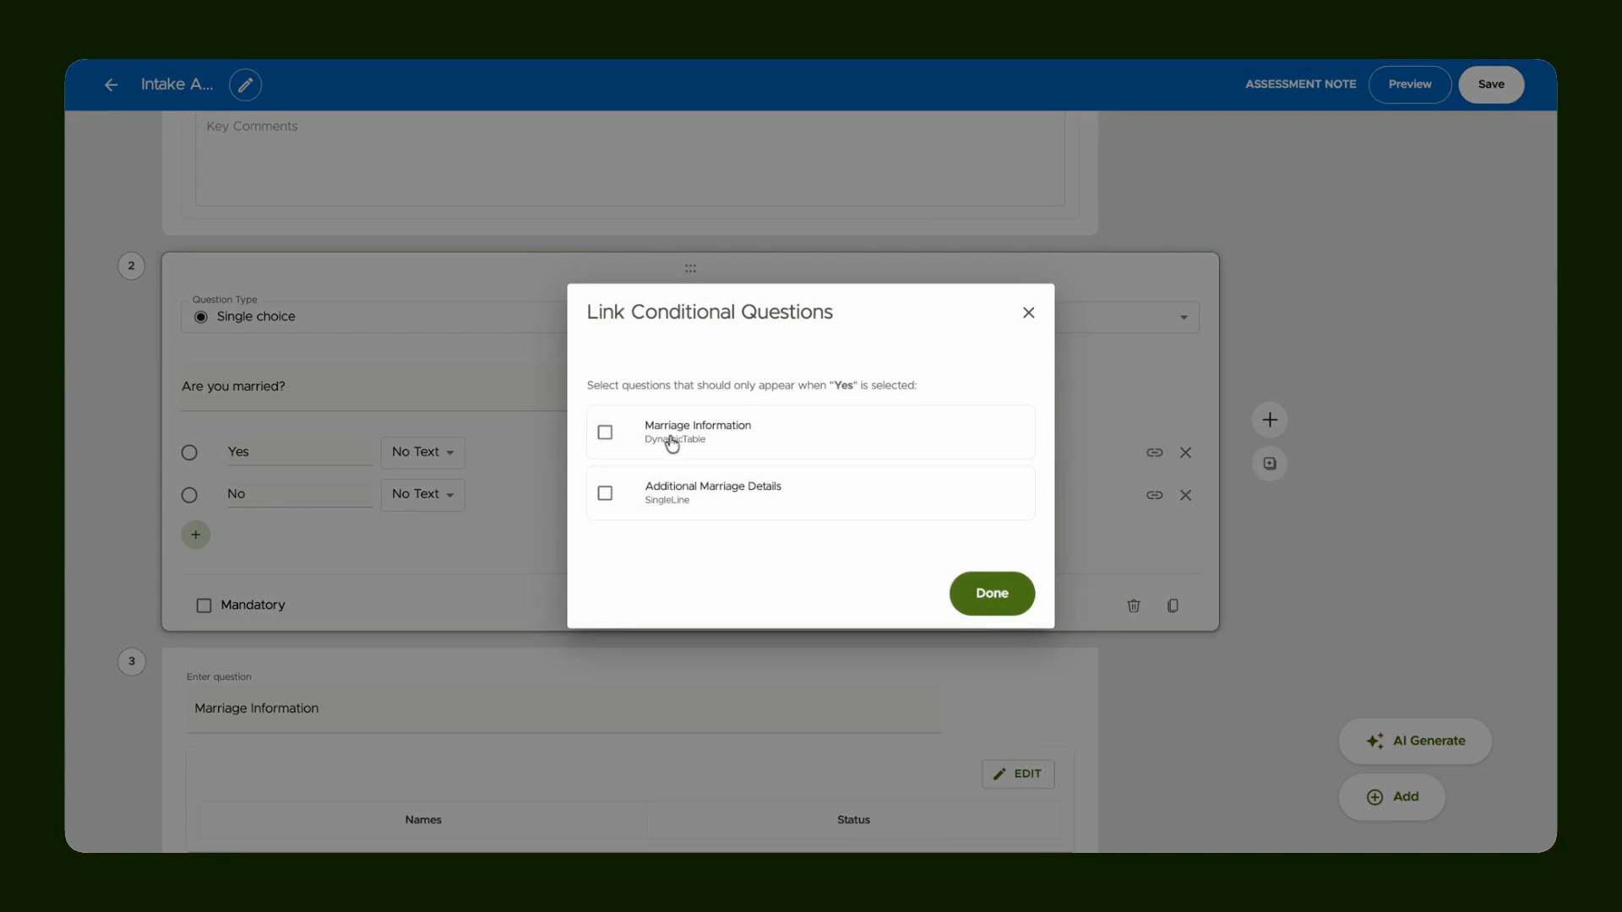This screenshot has width=1622, height=912.
Task: Click the trash icon to delete question 2
Action: (1134, 605)
